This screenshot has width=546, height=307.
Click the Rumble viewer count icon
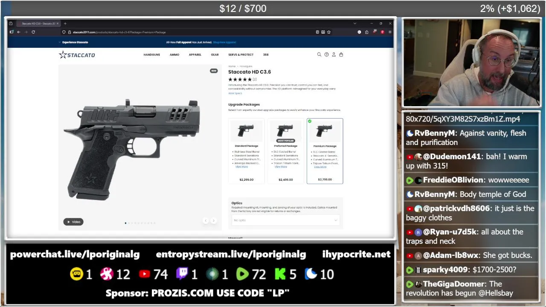coord(242,274)
